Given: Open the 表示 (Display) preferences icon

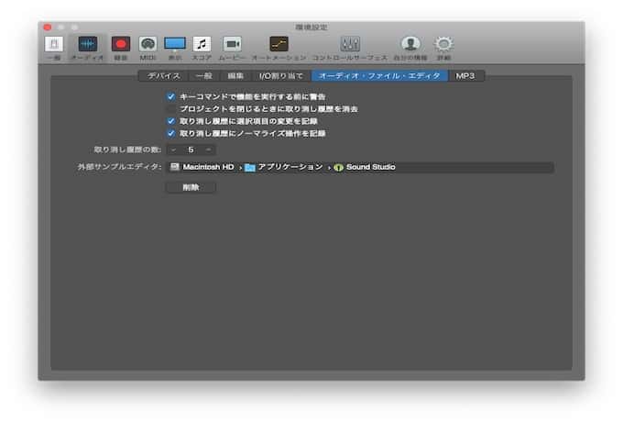Looking at the screenshot, I should click(x=174, y=45).
